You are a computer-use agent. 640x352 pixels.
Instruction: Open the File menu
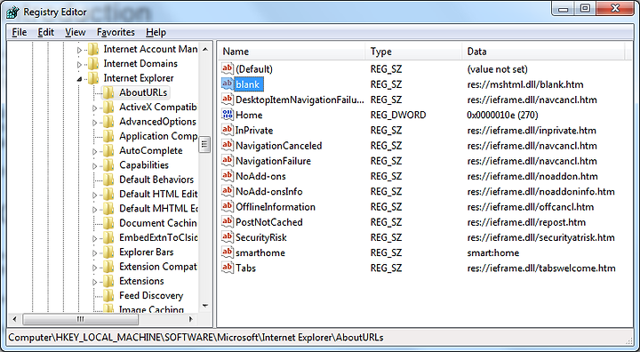[20, 32]
